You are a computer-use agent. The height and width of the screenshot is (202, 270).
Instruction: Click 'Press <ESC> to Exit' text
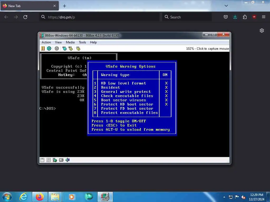click(x=114, y=125)
